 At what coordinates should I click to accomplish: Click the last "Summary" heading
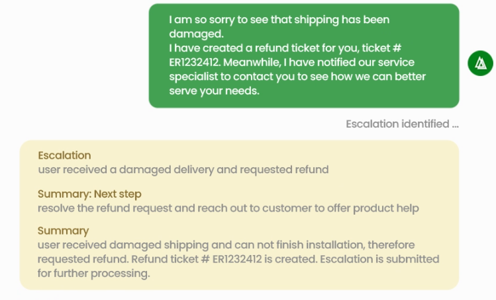tap(63, 231)
